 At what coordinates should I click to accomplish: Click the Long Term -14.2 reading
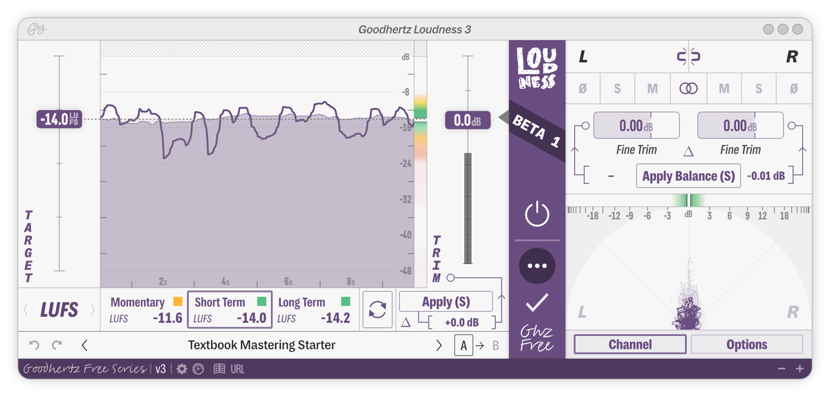(x=335, y=318)
